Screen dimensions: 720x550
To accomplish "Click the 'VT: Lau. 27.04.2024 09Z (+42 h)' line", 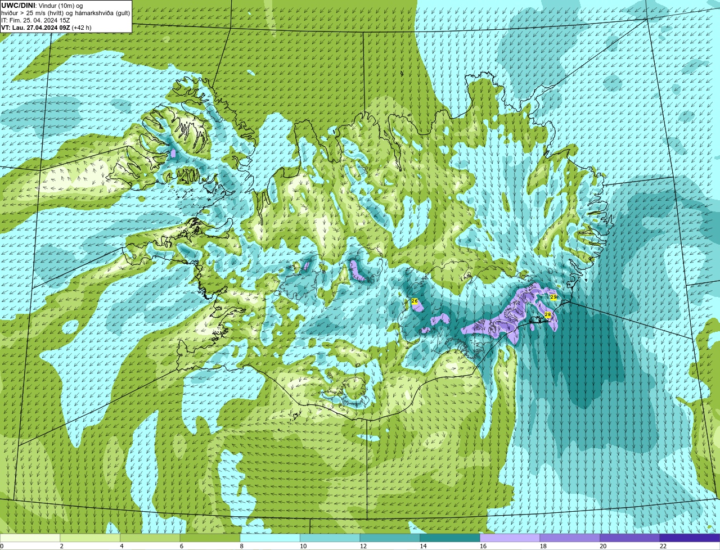I will tap(46, 27).
